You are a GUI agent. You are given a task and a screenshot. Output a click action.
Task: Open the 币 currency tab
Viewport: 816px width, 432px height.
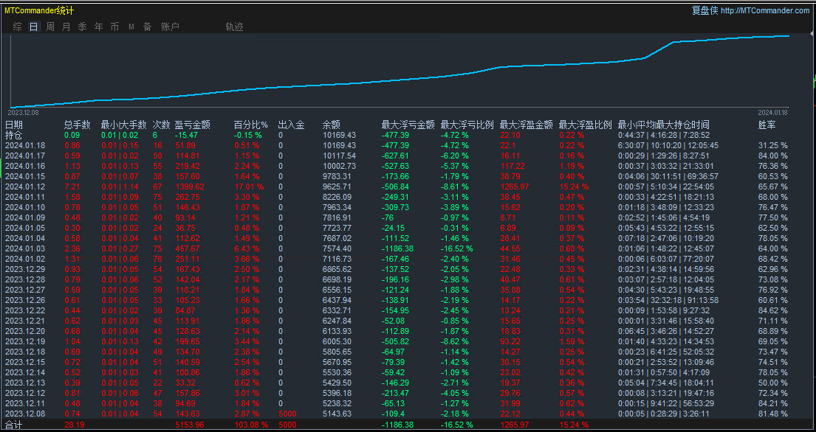(114, 27)
